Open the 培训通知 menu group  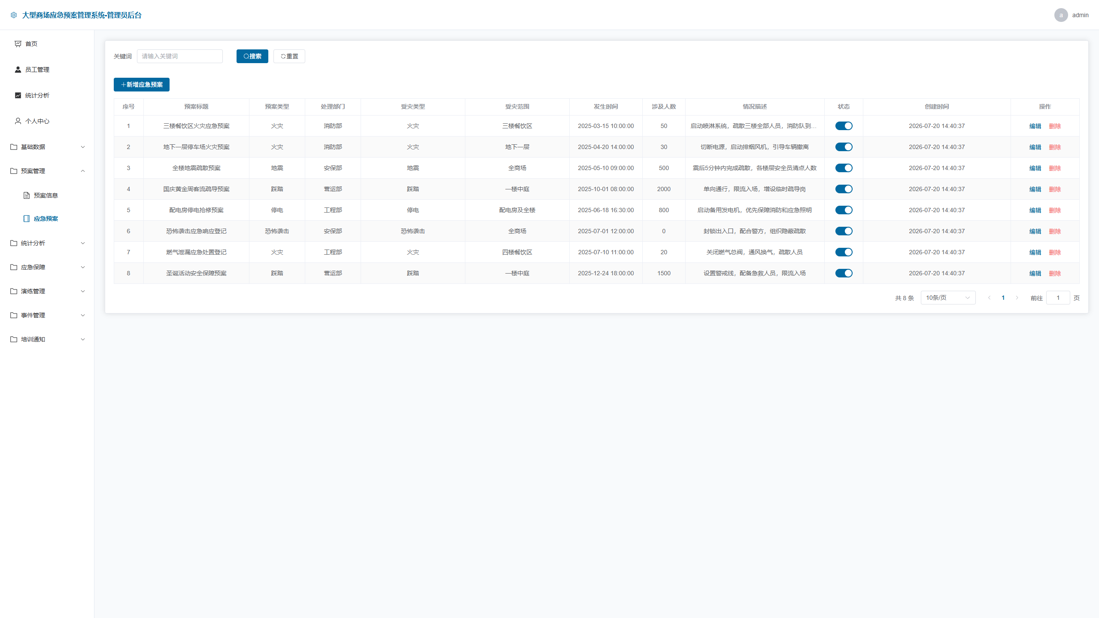point(47,339)
